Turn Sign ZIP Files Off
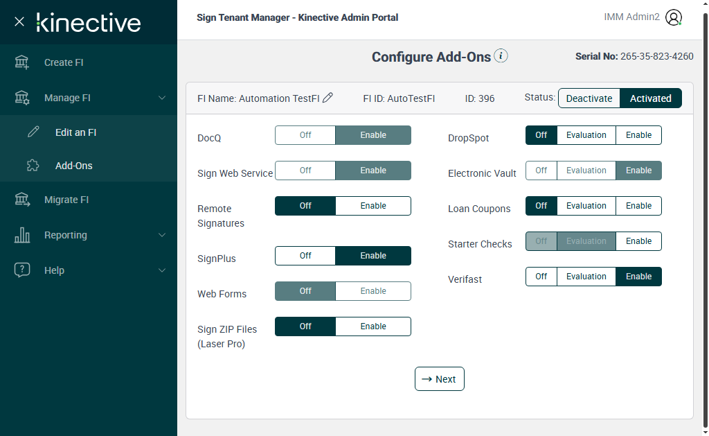 pyautogui.click(x=305, y=326)
